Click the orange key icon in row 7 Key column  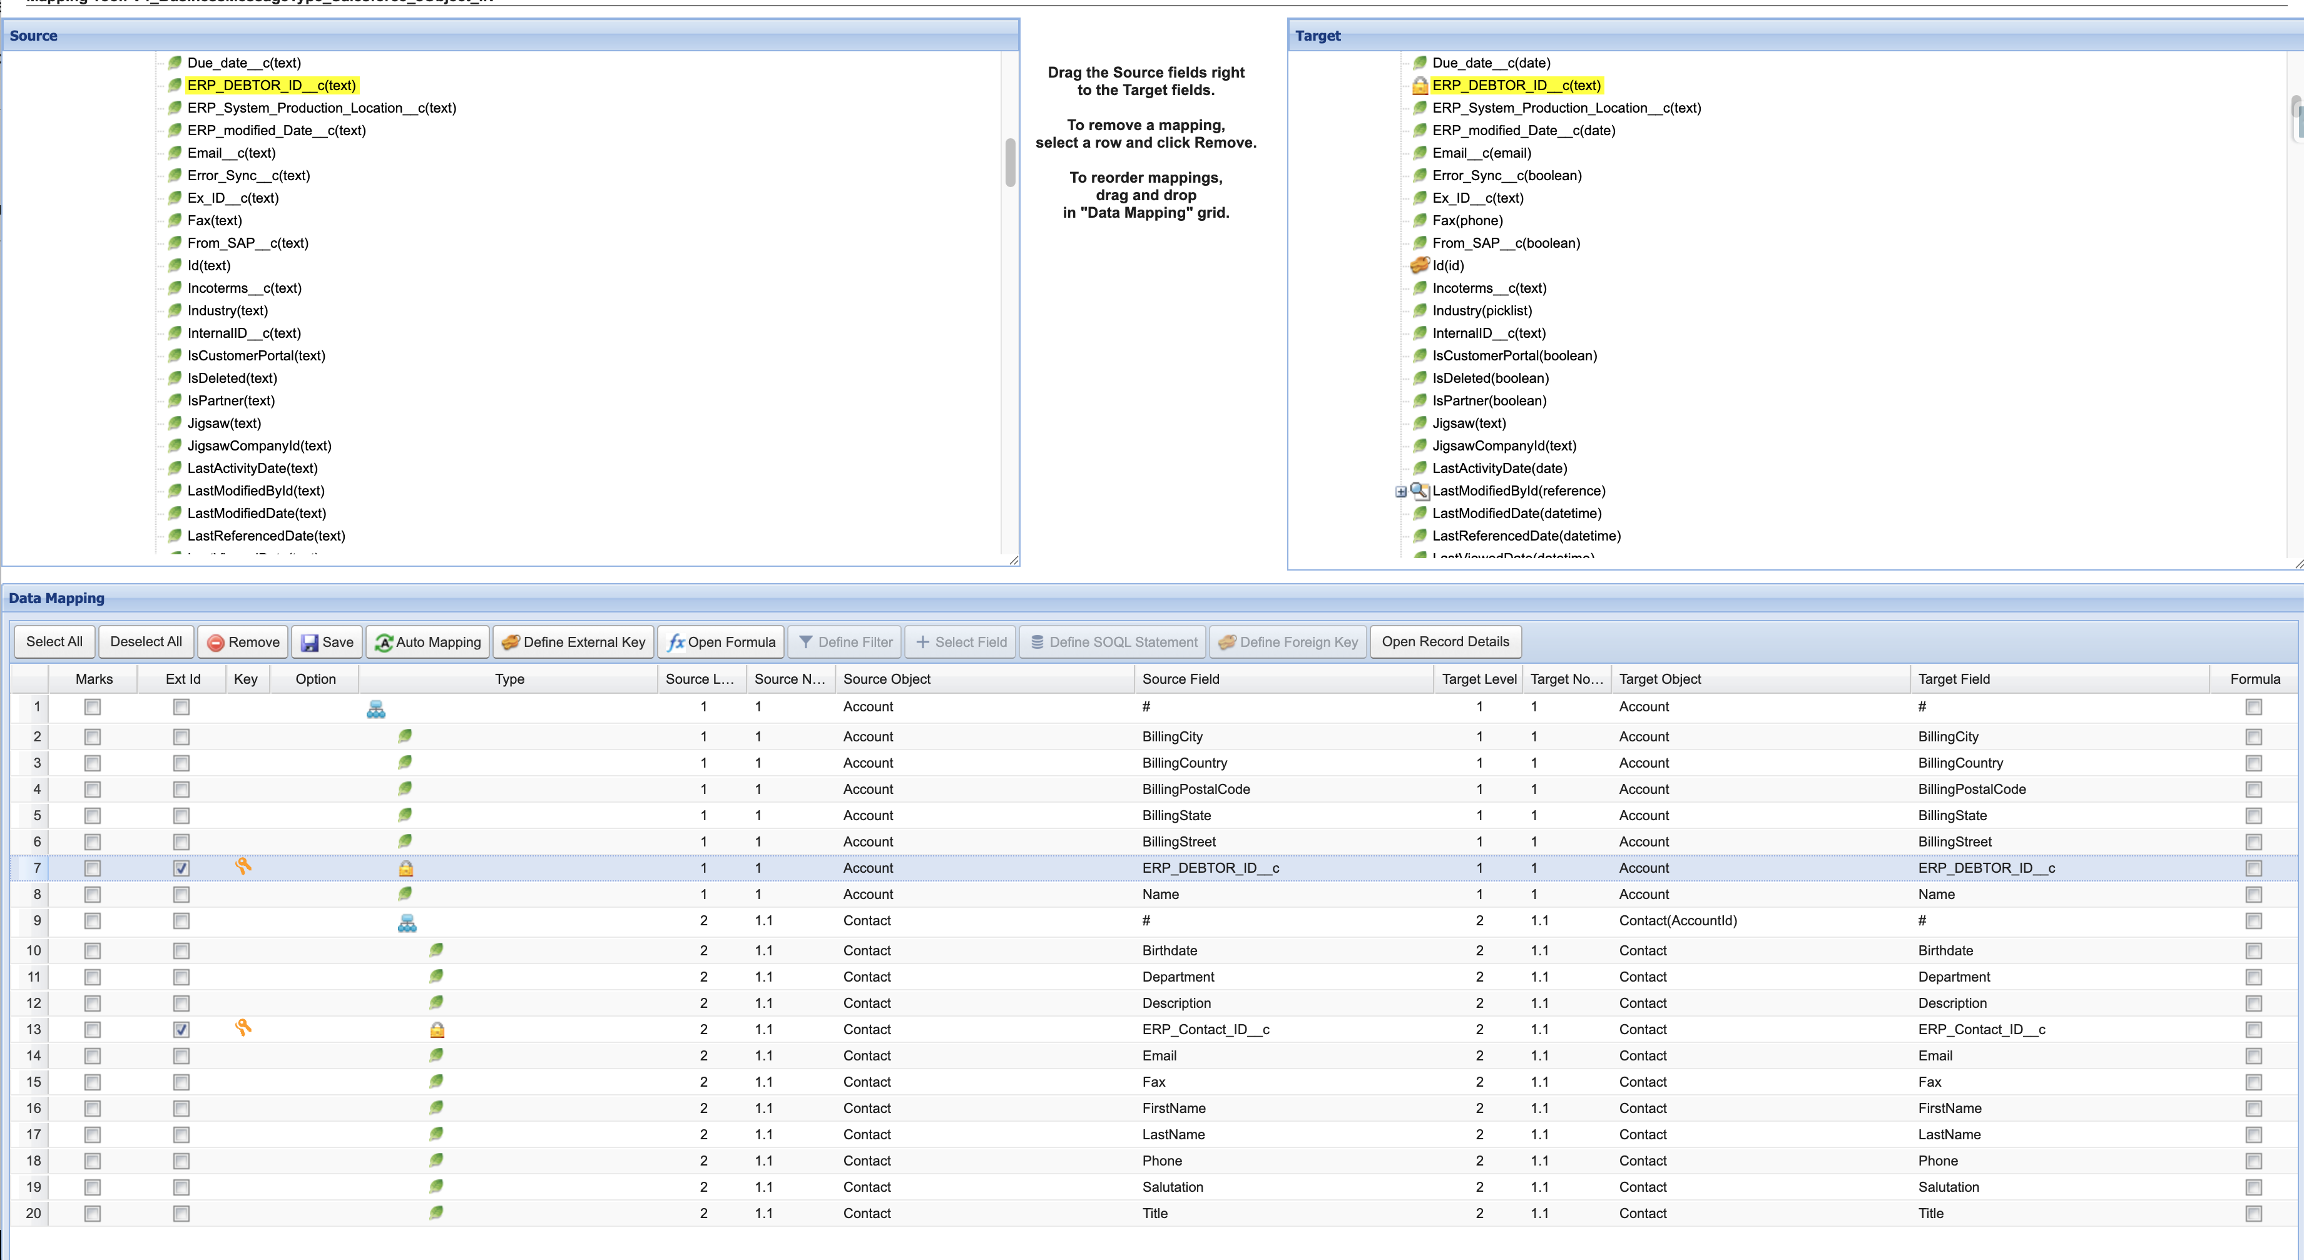tap(244, 868)
